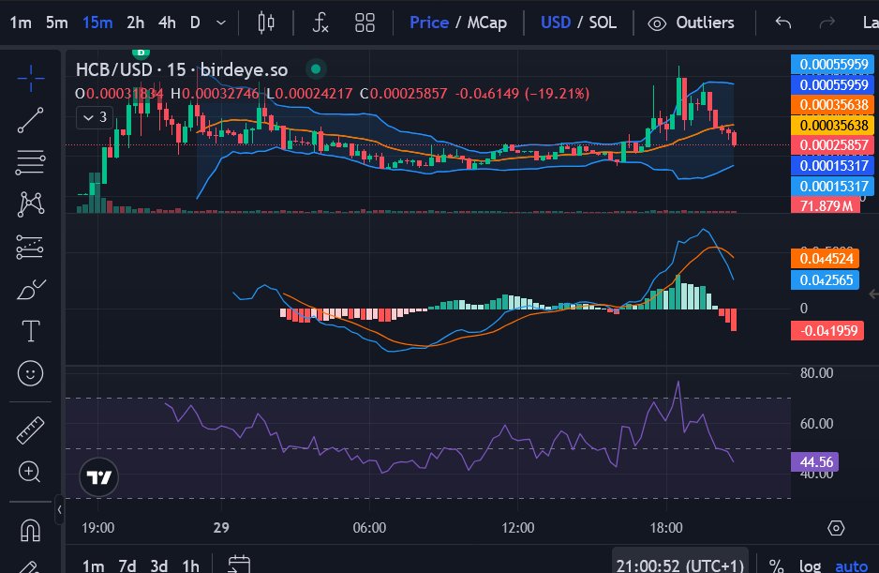Click the 12:00 time axis label
Screen dimensions: 879x573
click(x=518, y=528)
